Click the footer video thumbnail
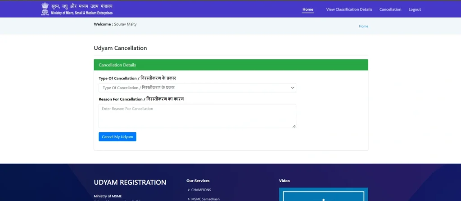Viewport: 461px width, 201px height. tap(323, 194)
